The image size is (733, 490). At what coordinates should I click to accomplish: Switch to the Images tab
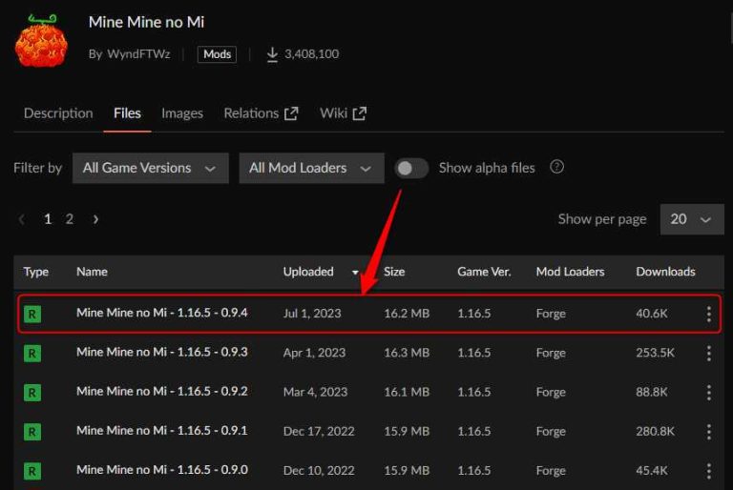[x=181, y=113]
